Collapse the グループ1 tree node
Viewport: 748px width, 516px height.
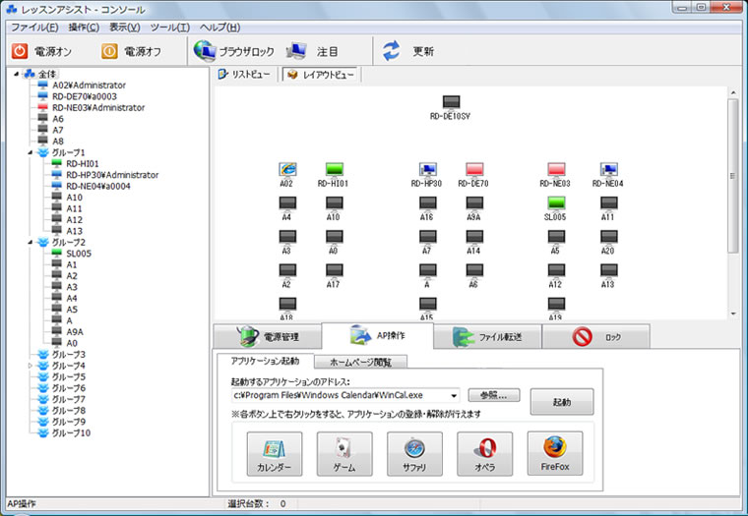point(31,152)
